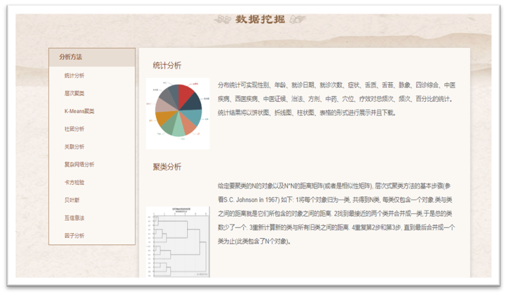Select 互信息法 in the sidebar
Image resolution: width=507 pixels, height=295 pixels.
(x=74, y=217)
